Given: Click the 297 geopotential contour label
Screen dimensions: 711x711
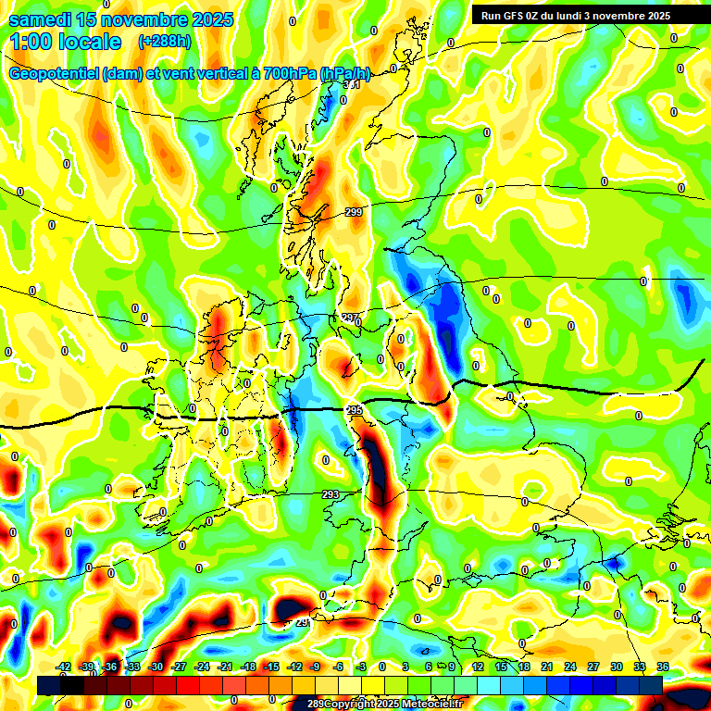Looking at the screenshot, I should point(350,318).
